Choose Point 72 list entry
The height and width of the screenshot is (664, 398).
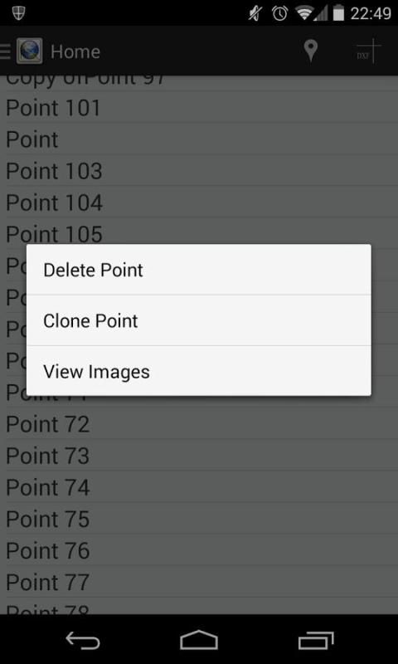[x=199, y=423]
